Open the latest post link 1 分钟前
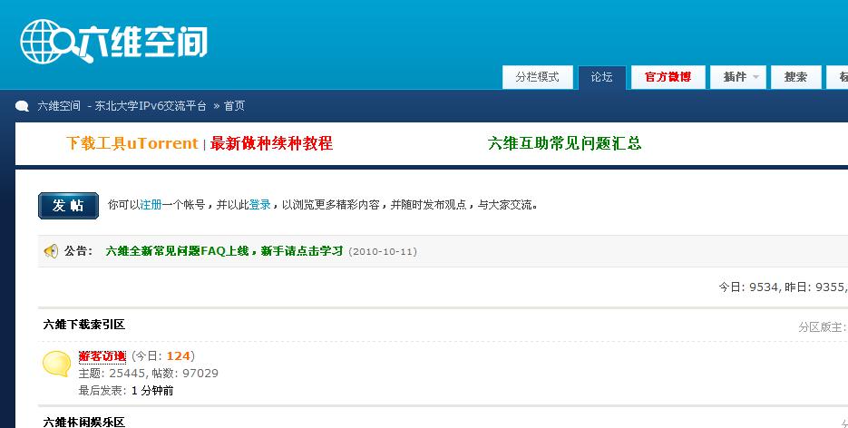The width and height of the screenshot is (848, 428). [x=152, y=390]
